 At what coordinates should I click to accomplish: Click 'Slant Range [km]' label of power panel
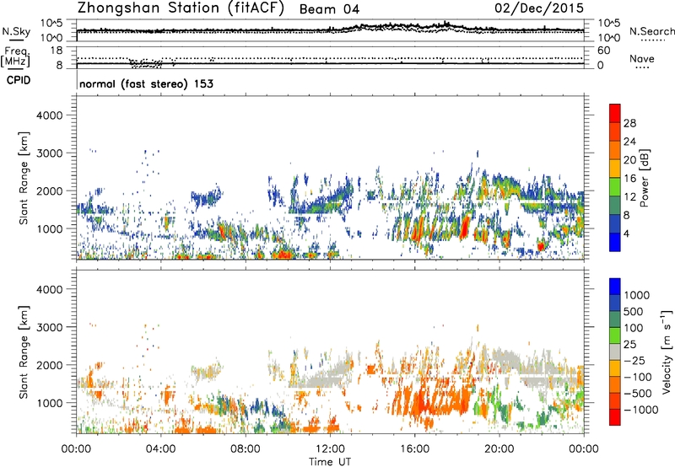24,178
